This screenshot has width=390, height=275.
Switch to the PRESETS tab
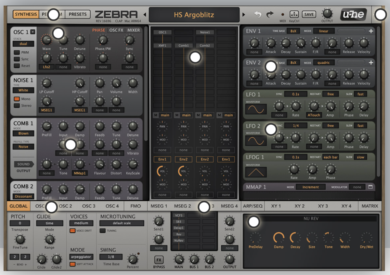point(78,14)
